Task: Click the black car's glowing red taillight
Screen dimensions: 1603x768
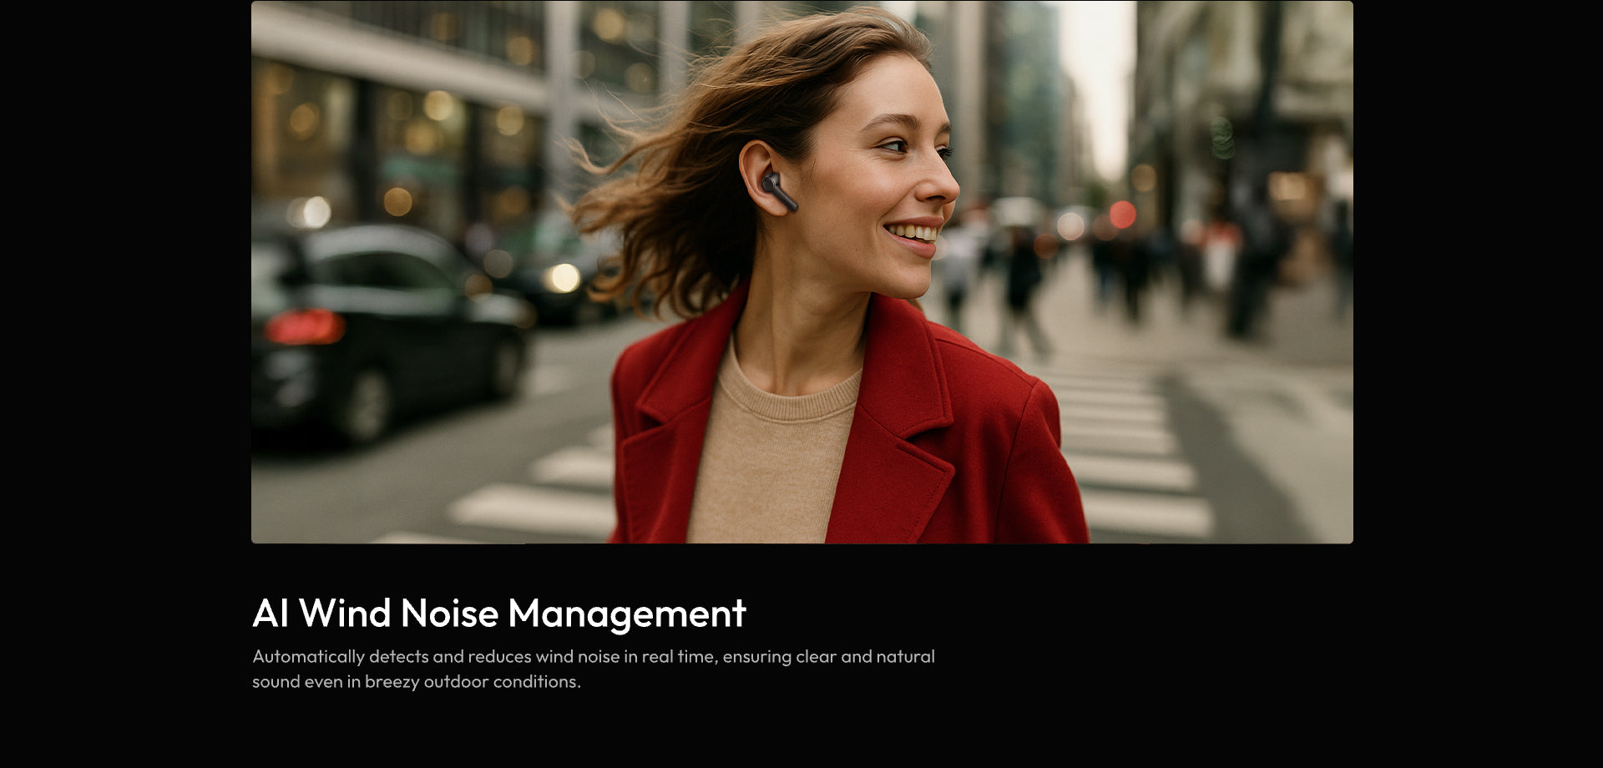Action: tap(303, 327)
